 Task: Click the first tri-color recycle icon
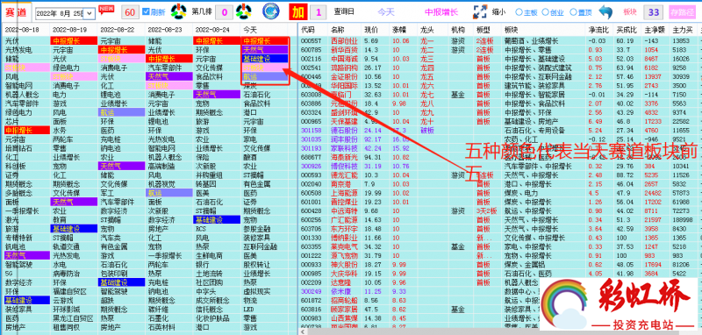[178, 11]
